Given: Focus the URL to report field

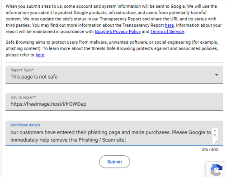Looking at the screenshot, I should click(x=114, y=102).
